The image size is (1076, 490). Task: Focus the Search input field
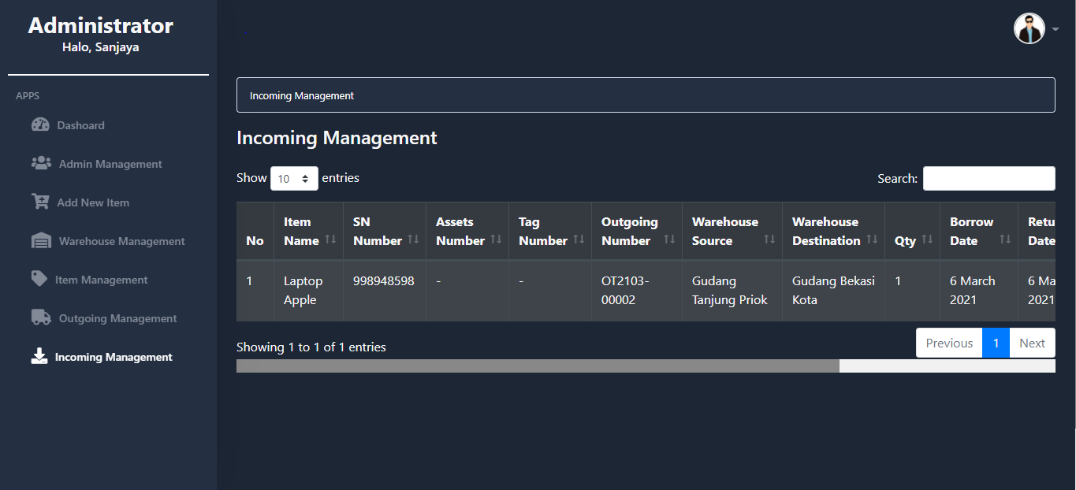989,179
